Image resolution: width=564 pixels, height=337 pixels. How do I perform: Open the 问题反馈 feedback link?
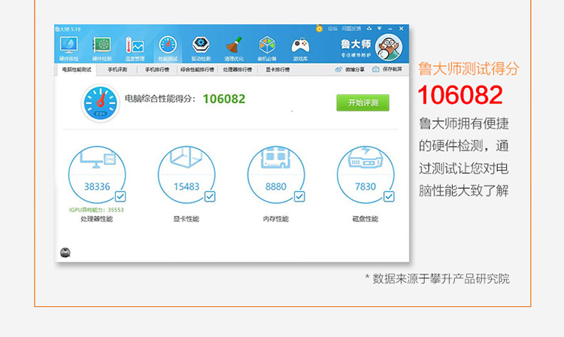coord(351,29)
